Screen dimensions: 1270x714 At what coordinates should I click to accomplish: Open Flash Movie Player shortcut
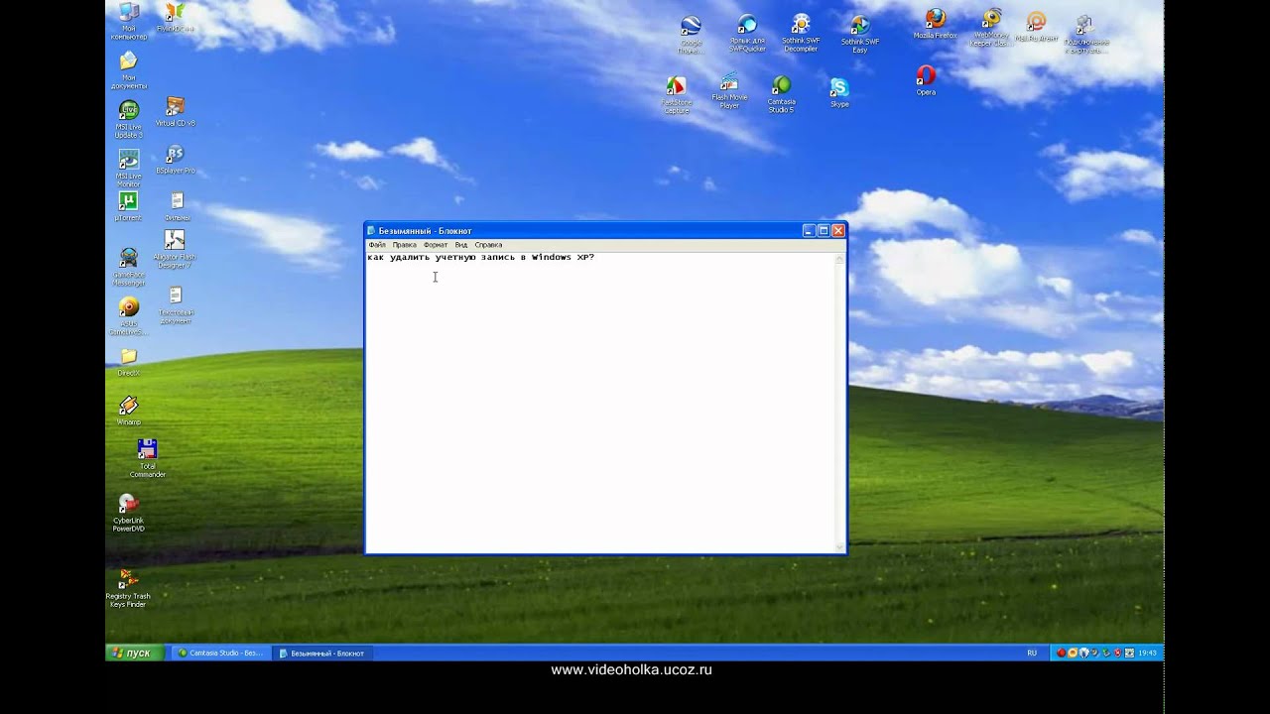tap(729, 89)
